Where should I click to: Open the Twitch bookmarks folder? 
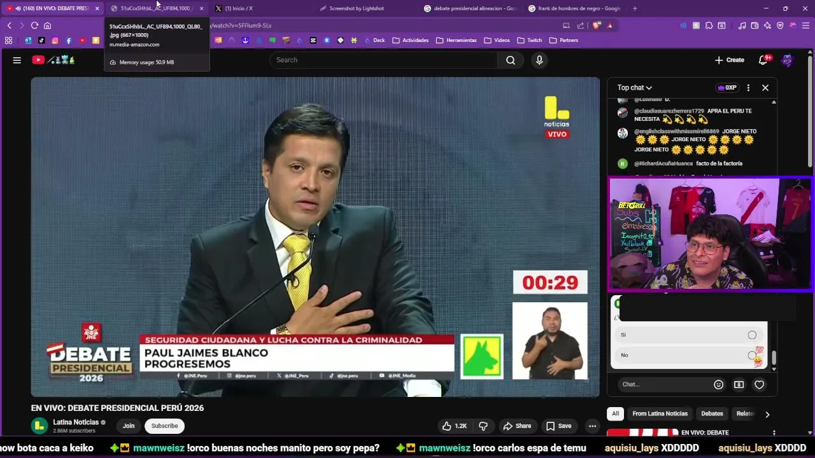click(x=530, y=40)
